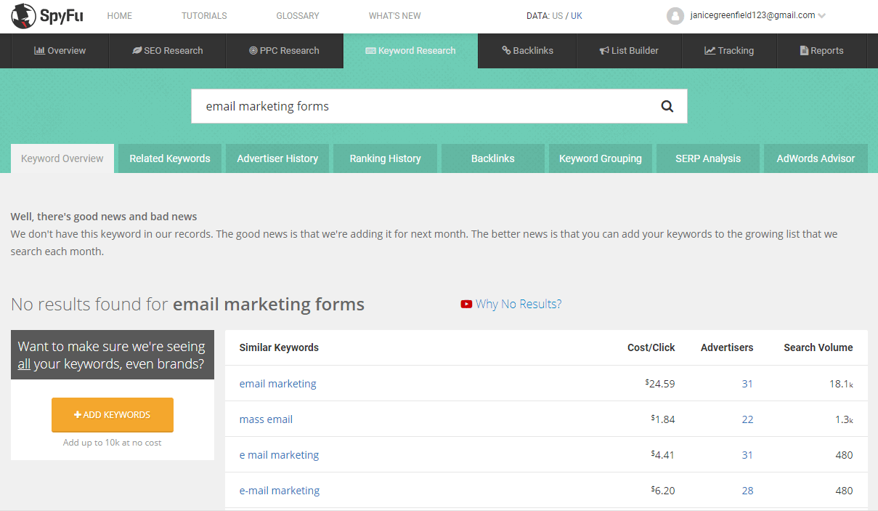Open the account menu dropdown arrow
The width and height of the screenshot is (878, 511).
coord(821,15)
